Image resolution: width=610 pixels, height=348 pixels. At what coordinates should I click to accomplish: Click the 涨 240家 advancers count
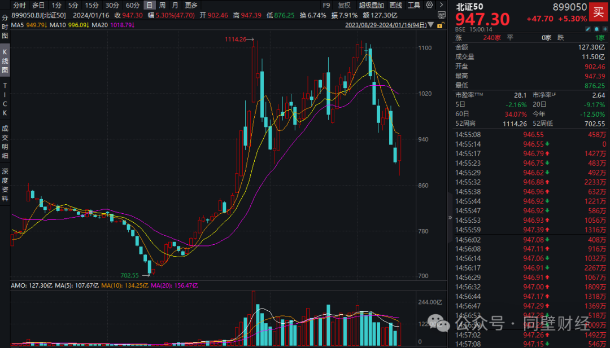[x=478, y=38]
